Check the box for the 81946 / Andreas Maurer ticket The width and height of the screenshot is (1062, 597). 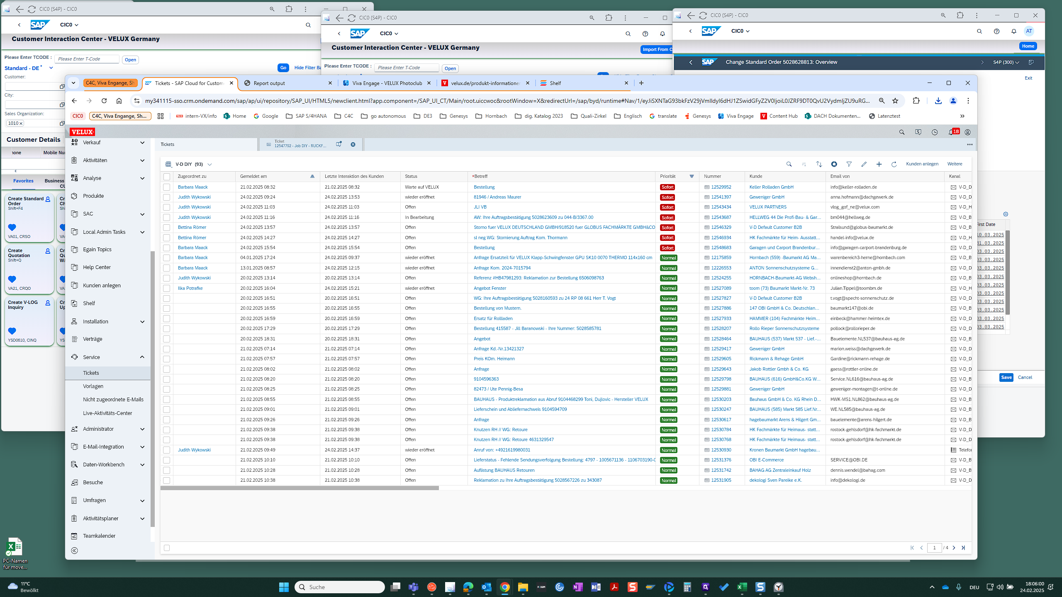[x=167, y=197]
